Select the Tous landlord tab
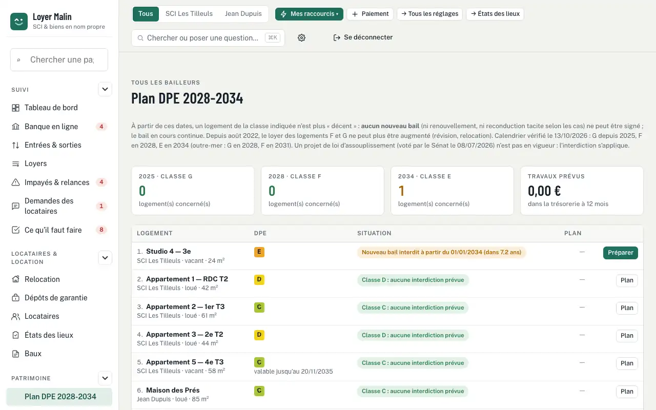 pyautogui.click(x=146, y=14)
